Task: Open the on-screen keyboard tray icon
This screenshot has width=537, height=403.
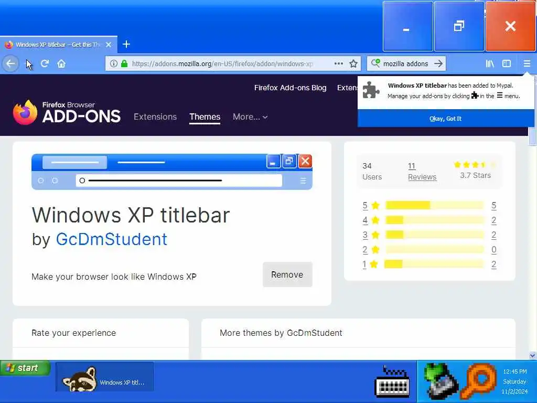Action: [x=392, y=381]
